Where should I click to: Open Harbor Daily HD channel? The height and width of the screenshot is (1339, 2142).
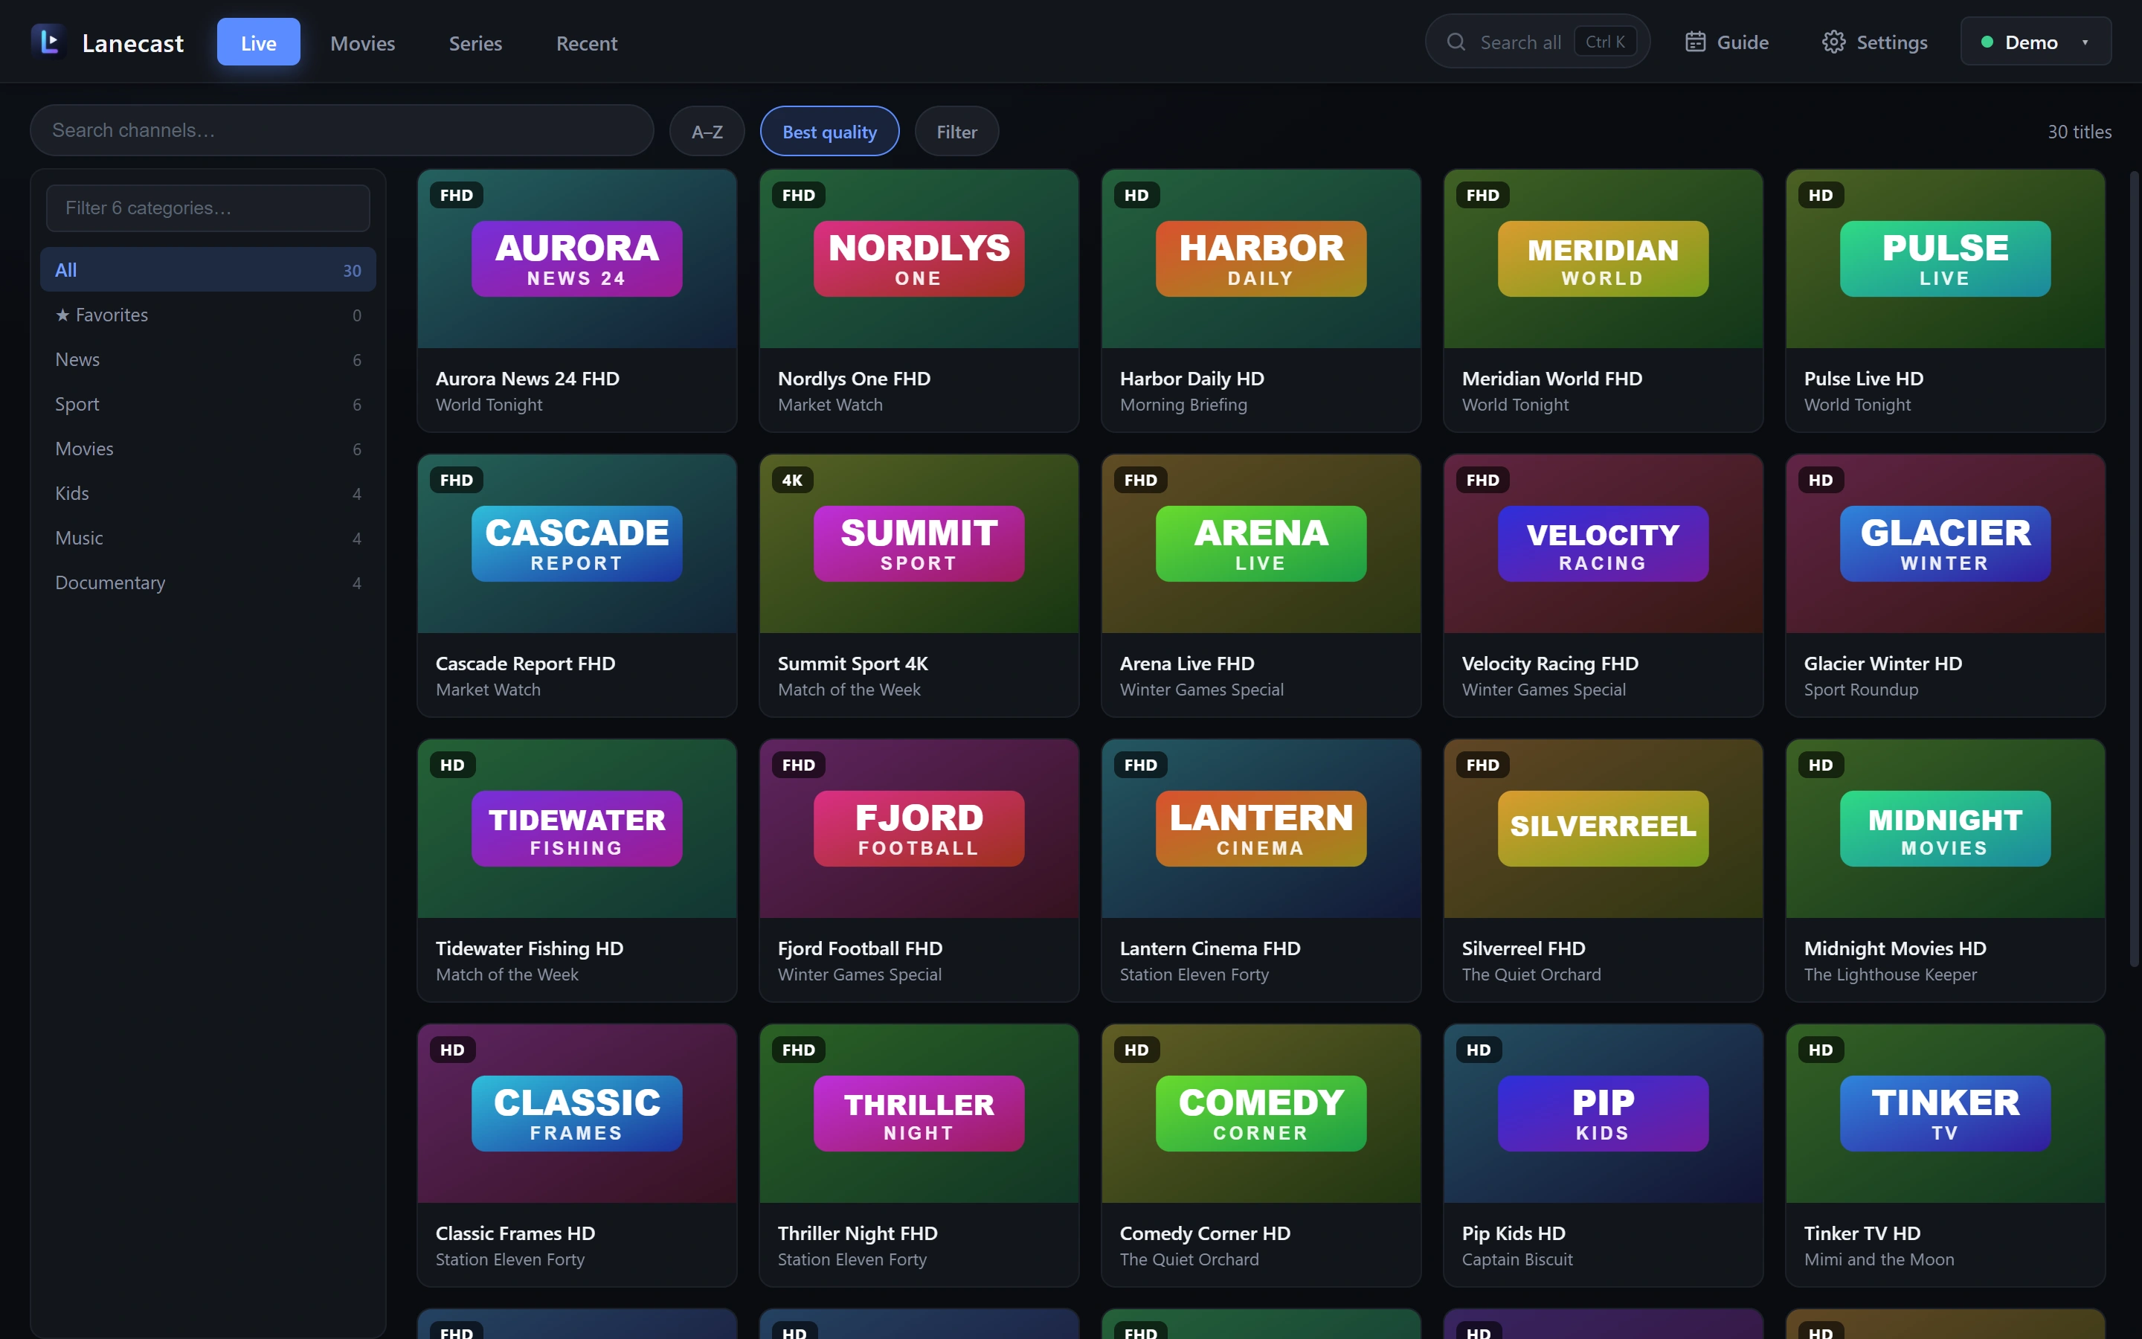1261,301
